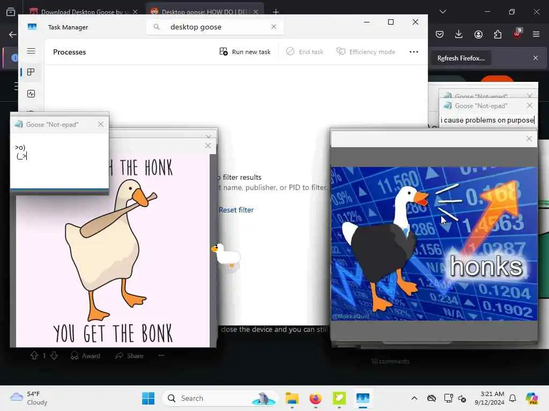The height and width of the screenshot is (411, 549).
Task: Open File Explorer from taskbar
Action: (x=292, y=398)
